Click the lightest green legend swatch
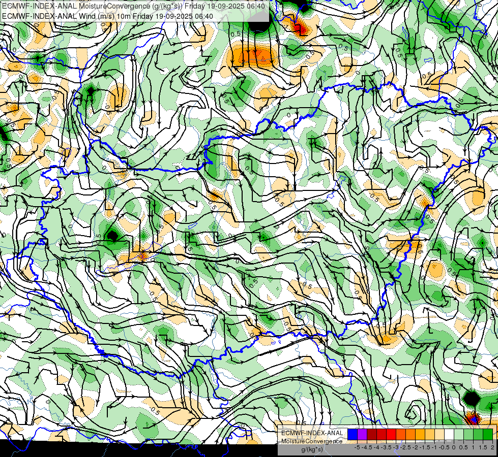This screenshot has width=498, height=457. pos(459,434)
